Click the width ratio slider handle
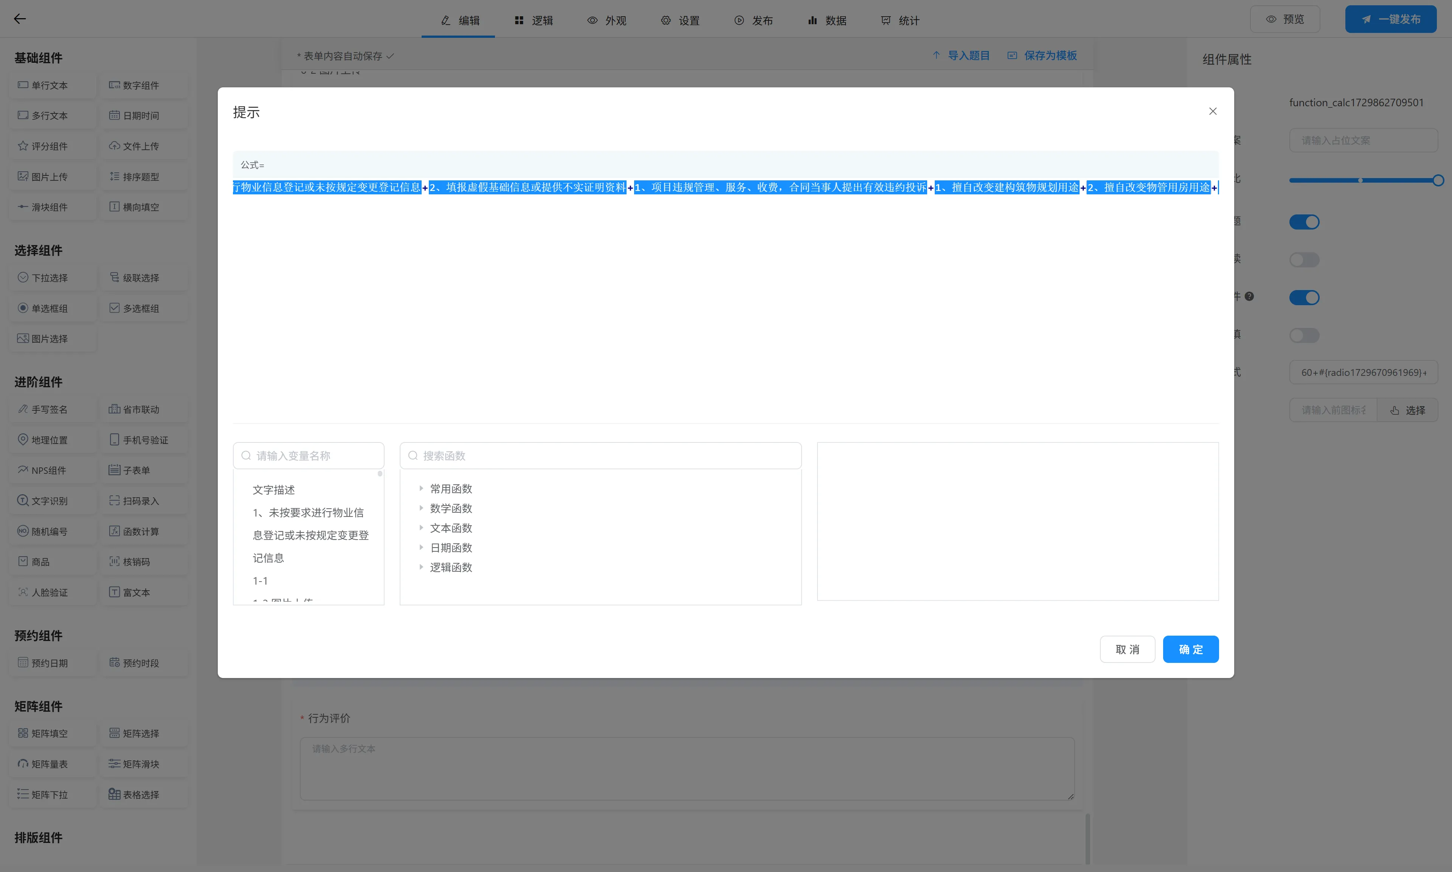The width and height of the screenshot is (1452, 872). coord(1438,180)
